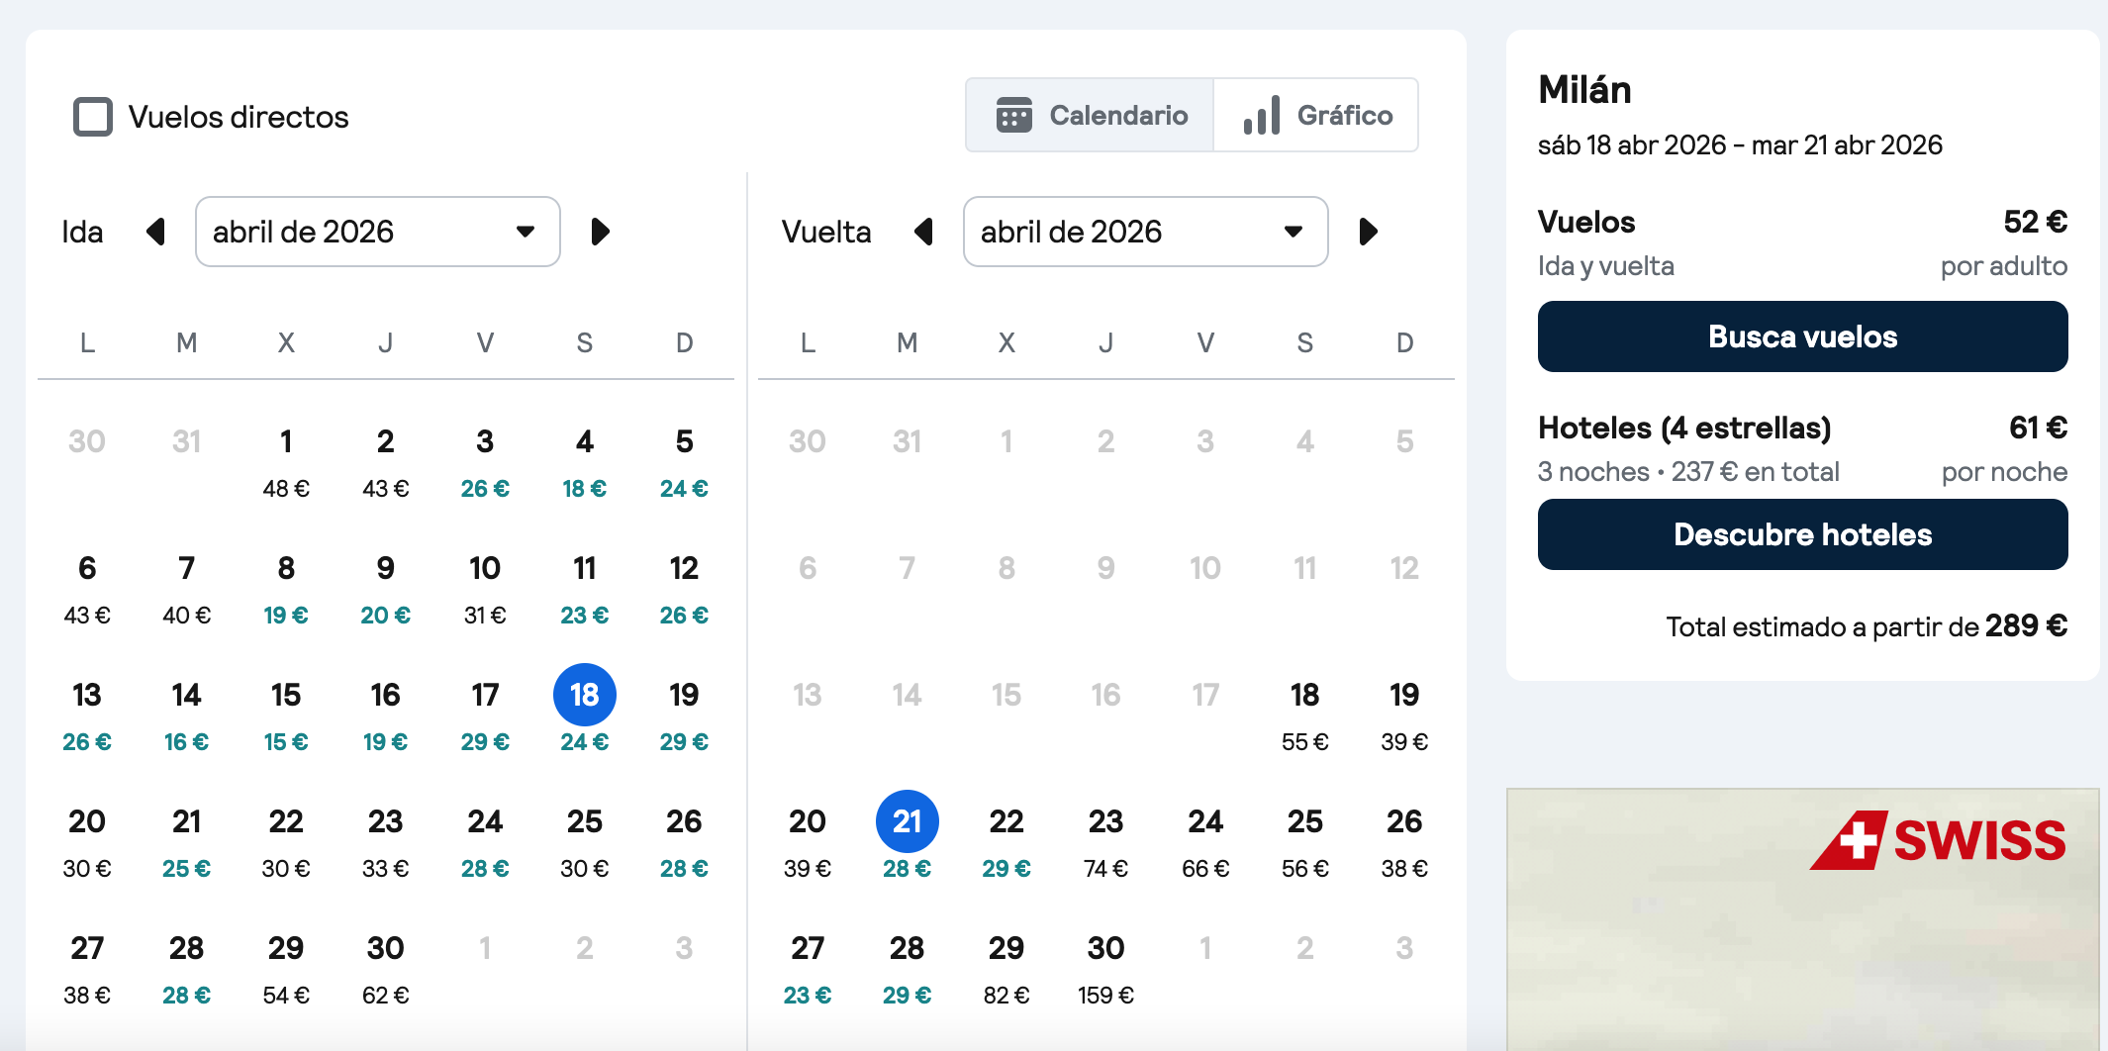Open the Vuelta month dropdown

(x=1145, y=232)
